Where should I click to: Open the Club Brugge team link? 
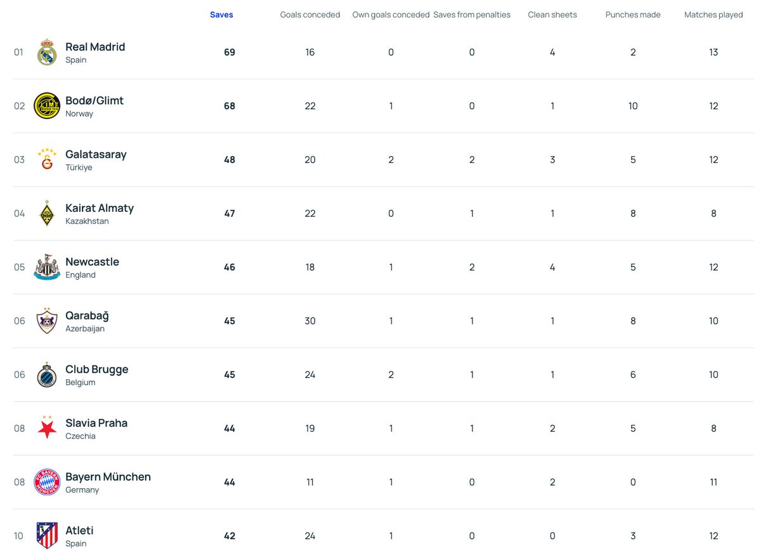click(96, 369)
